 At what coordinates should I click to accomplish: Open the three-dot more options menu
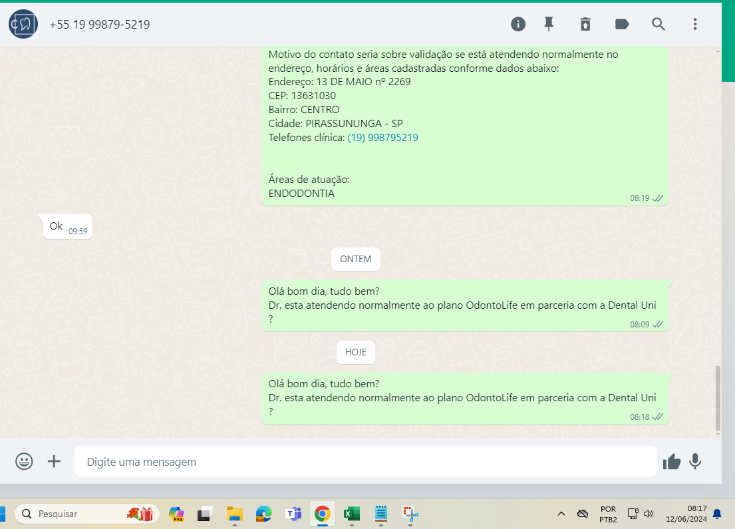695,24
